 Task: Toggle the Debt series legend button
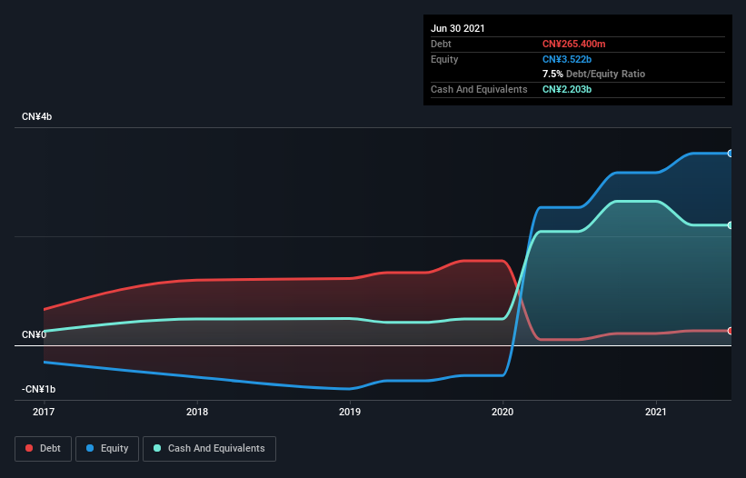tap(44, 449)
